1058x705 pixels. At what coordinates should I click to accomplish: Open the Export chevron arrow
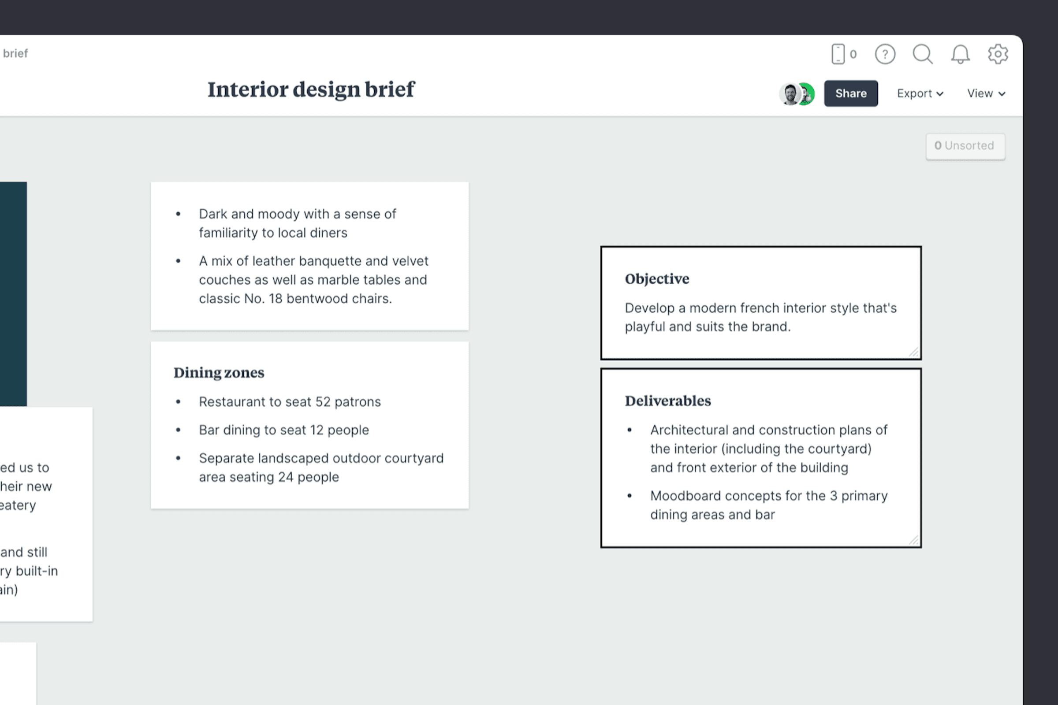[x=940, y=94]
